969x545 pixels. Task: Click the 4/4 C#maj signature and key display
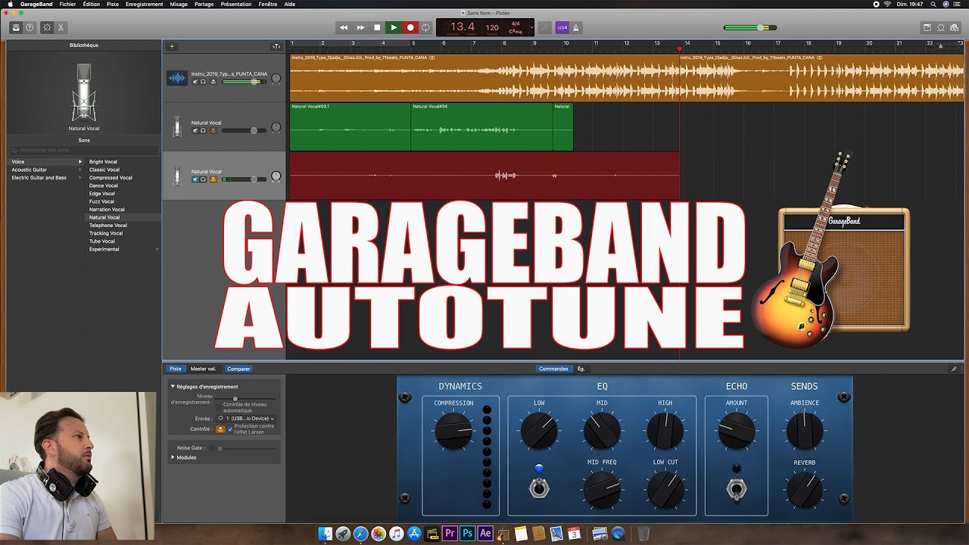516,28
